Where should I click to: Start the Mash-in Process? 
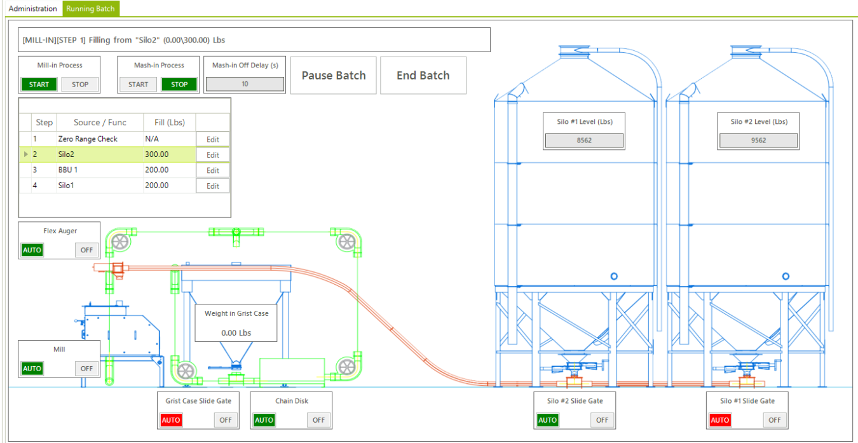[138, 84]
